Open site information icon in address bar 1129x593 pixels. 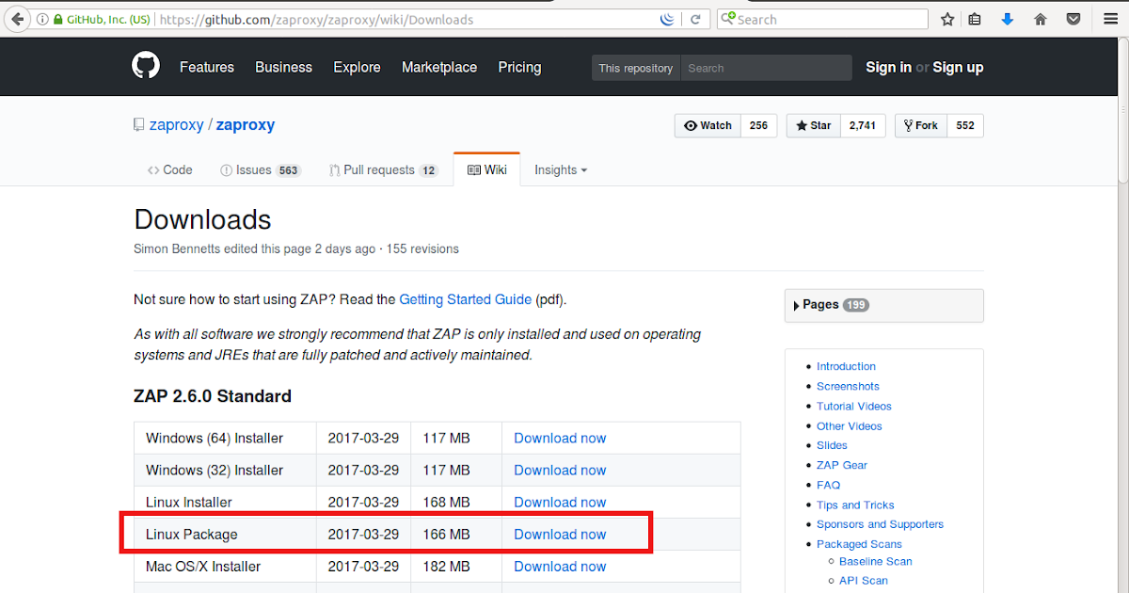coord(42,19)
